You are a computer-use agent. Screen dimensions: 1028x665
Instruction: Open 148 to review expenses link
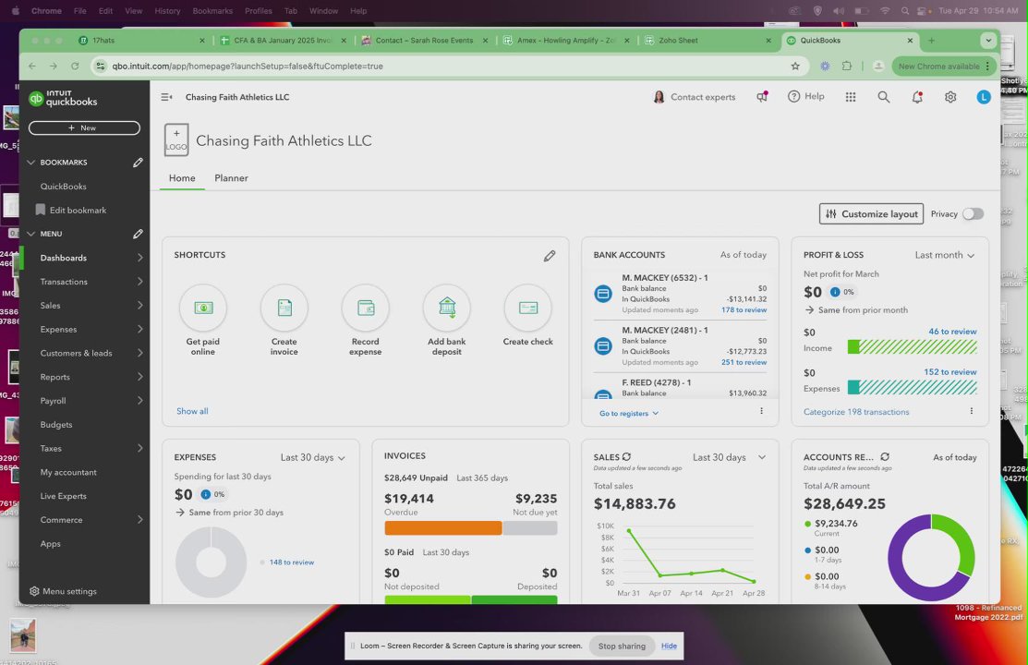click(292, 562)
